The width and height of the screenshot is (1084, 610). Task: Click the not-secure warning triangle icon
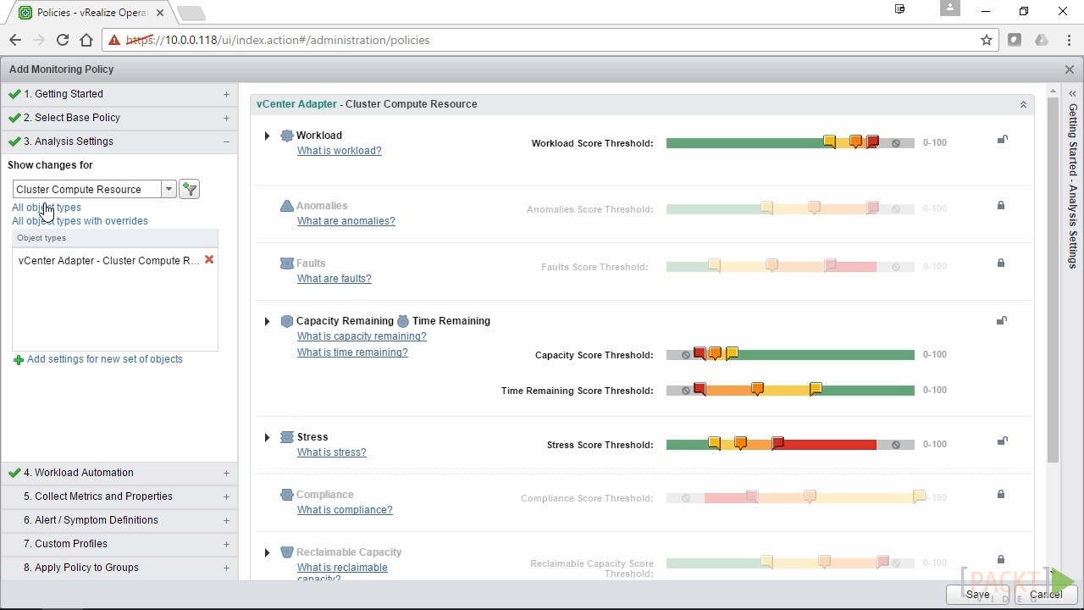click(x=114, y=40)
